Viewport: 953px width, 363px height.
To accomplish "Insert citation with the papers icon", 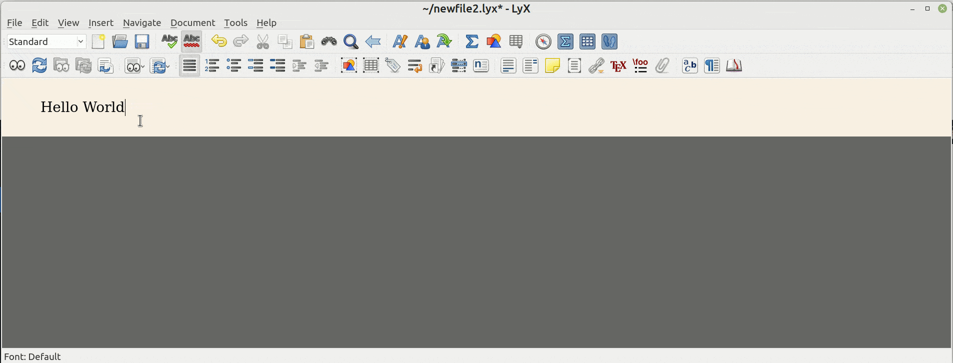I will [437, 65].
